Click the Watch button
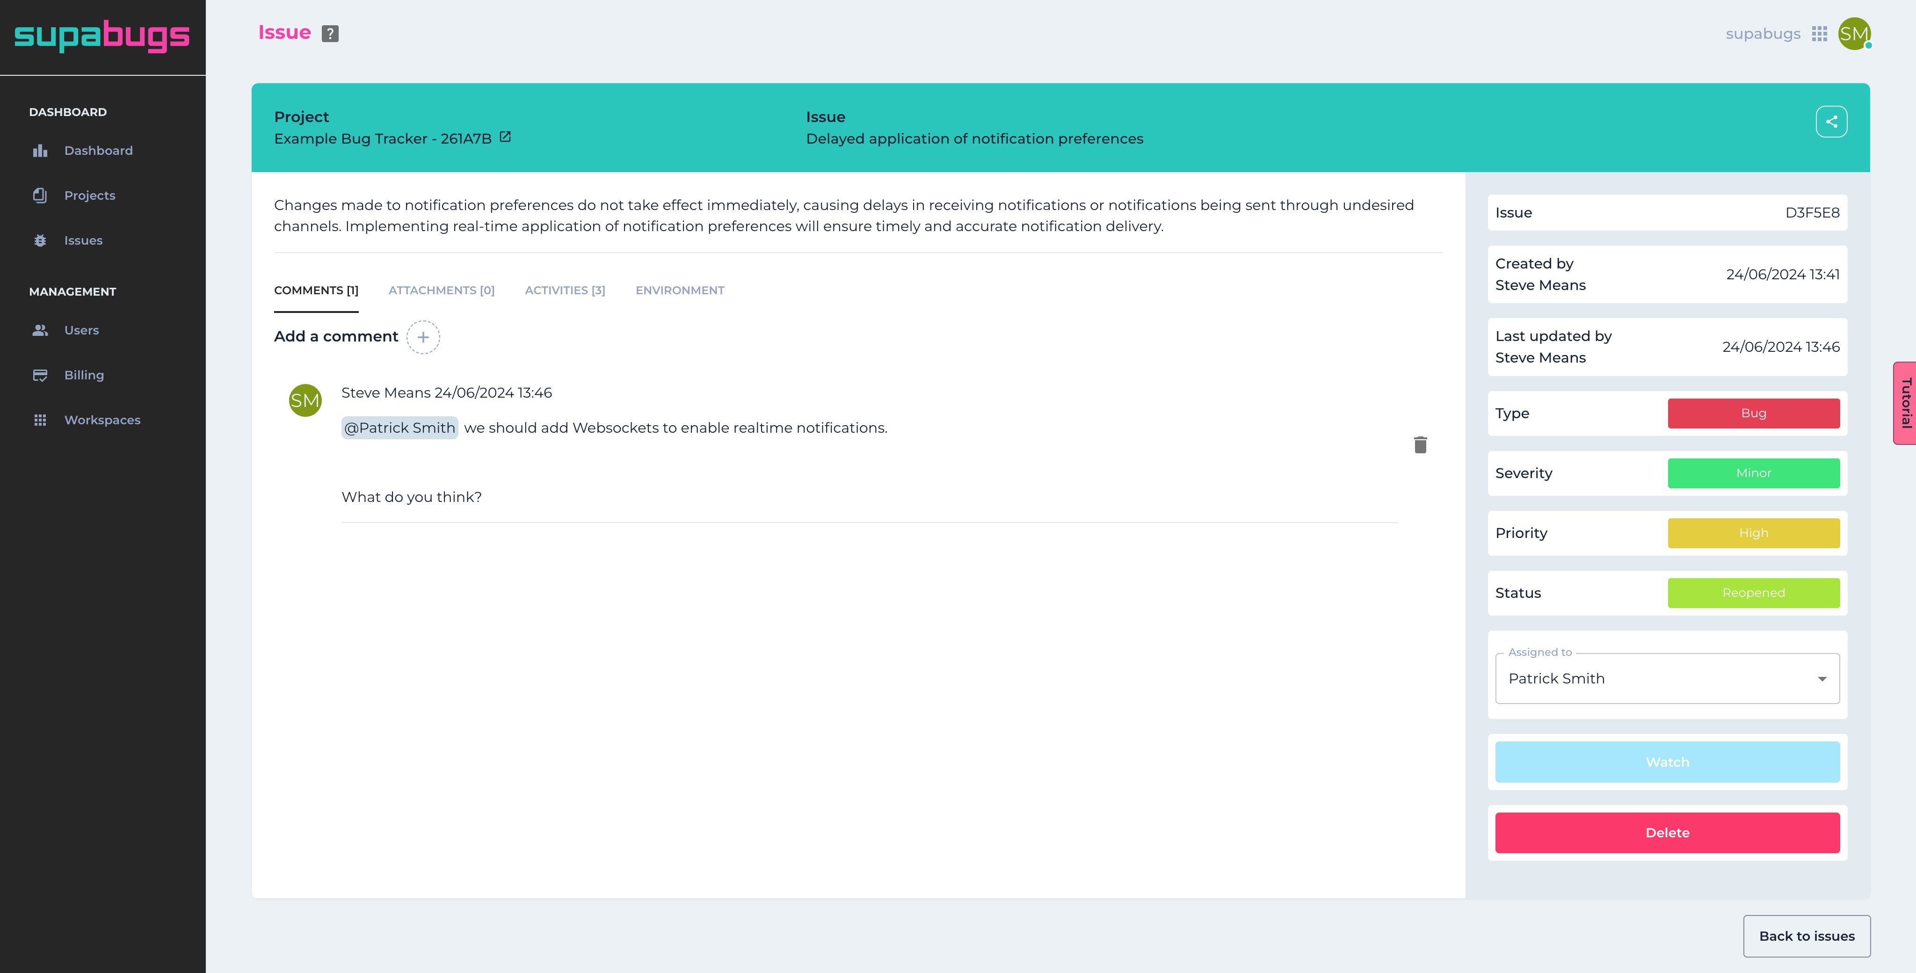 tap(1667, 762)
